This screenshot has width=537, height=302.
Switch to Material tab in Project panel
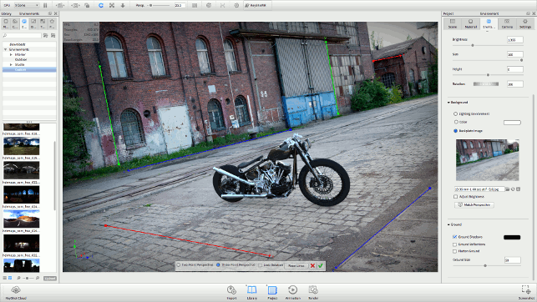(470, 23)
